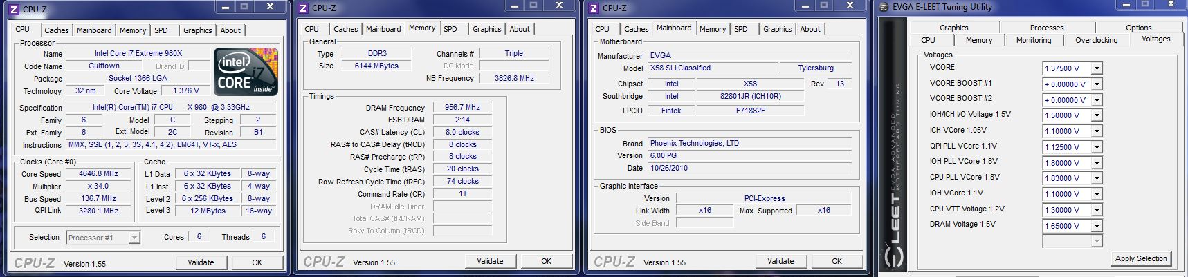
Task: Switch to the E-LEET Overclocking tab
Action: 1096,40
